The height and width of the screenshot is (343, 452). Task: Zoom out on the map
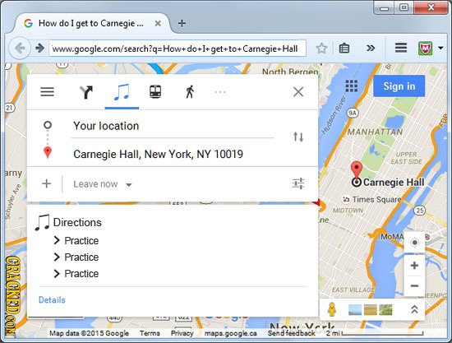coord(414,286)
